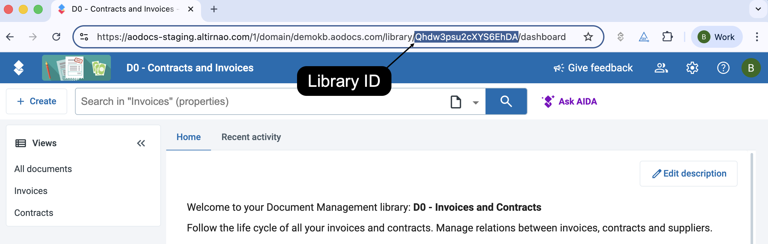Image resolution: width=768 pixels, height=244 pixels.
Task: Open site information icon in address bar
Action: point(84,37)
